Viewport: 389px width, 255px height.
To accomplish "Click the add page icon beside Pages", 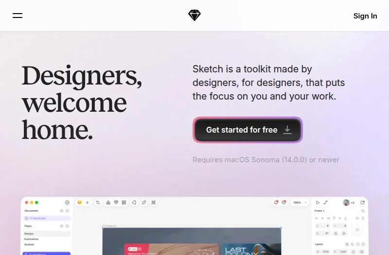I will (67, 226).
